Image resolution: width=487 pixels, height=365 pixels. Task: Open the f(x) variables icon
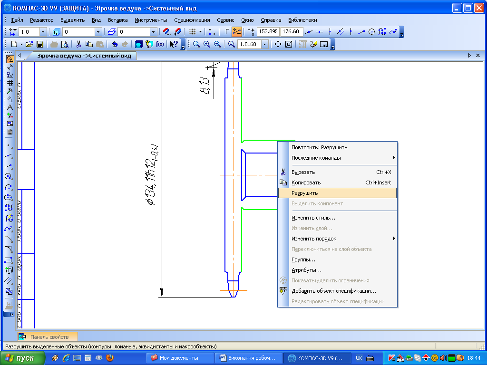tap(160, 44)
